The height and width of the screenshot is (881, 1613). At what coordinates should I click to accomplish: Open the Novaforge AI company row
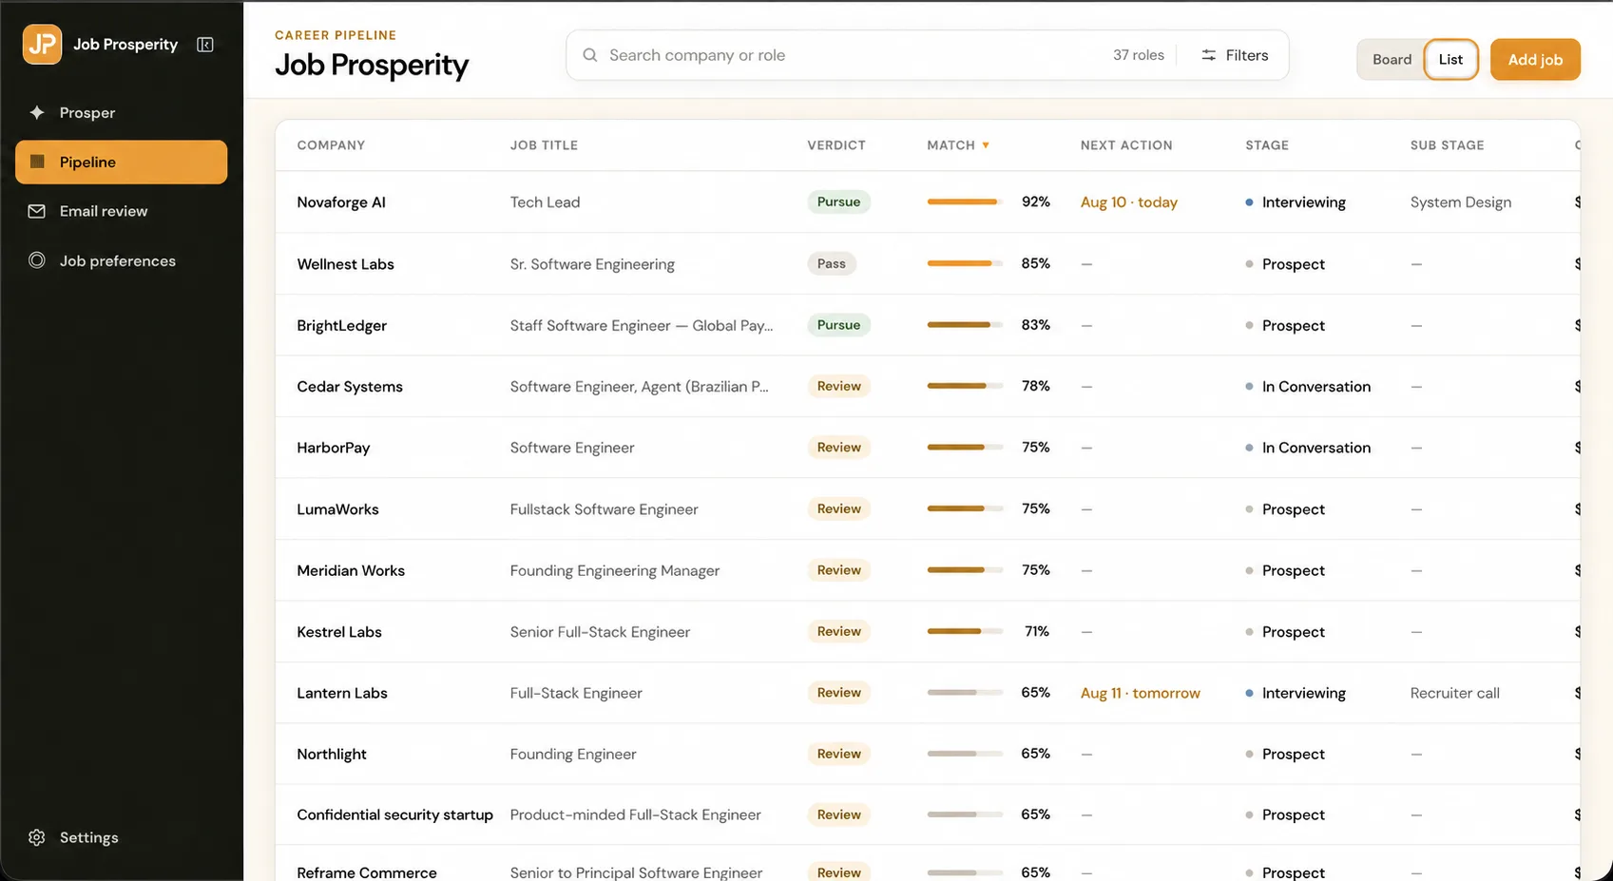click(x=927, y=201)
